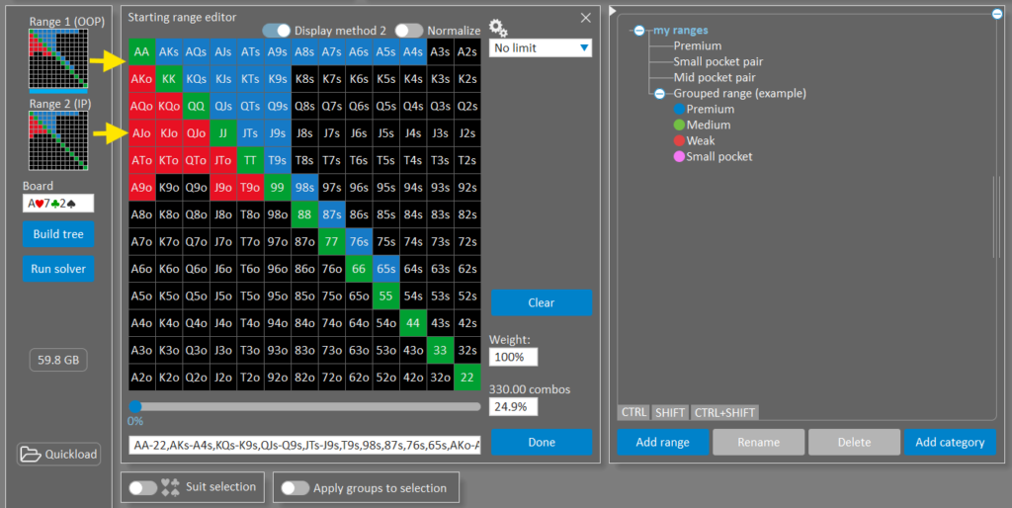
Task: Select the AKs hand cell
Action: pos(168,51)
